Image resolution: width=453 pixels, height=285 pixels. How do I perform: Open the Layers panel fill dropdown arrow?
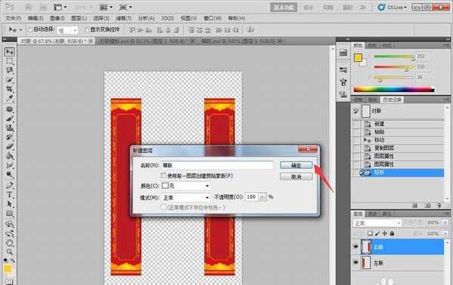coord(445,233)
